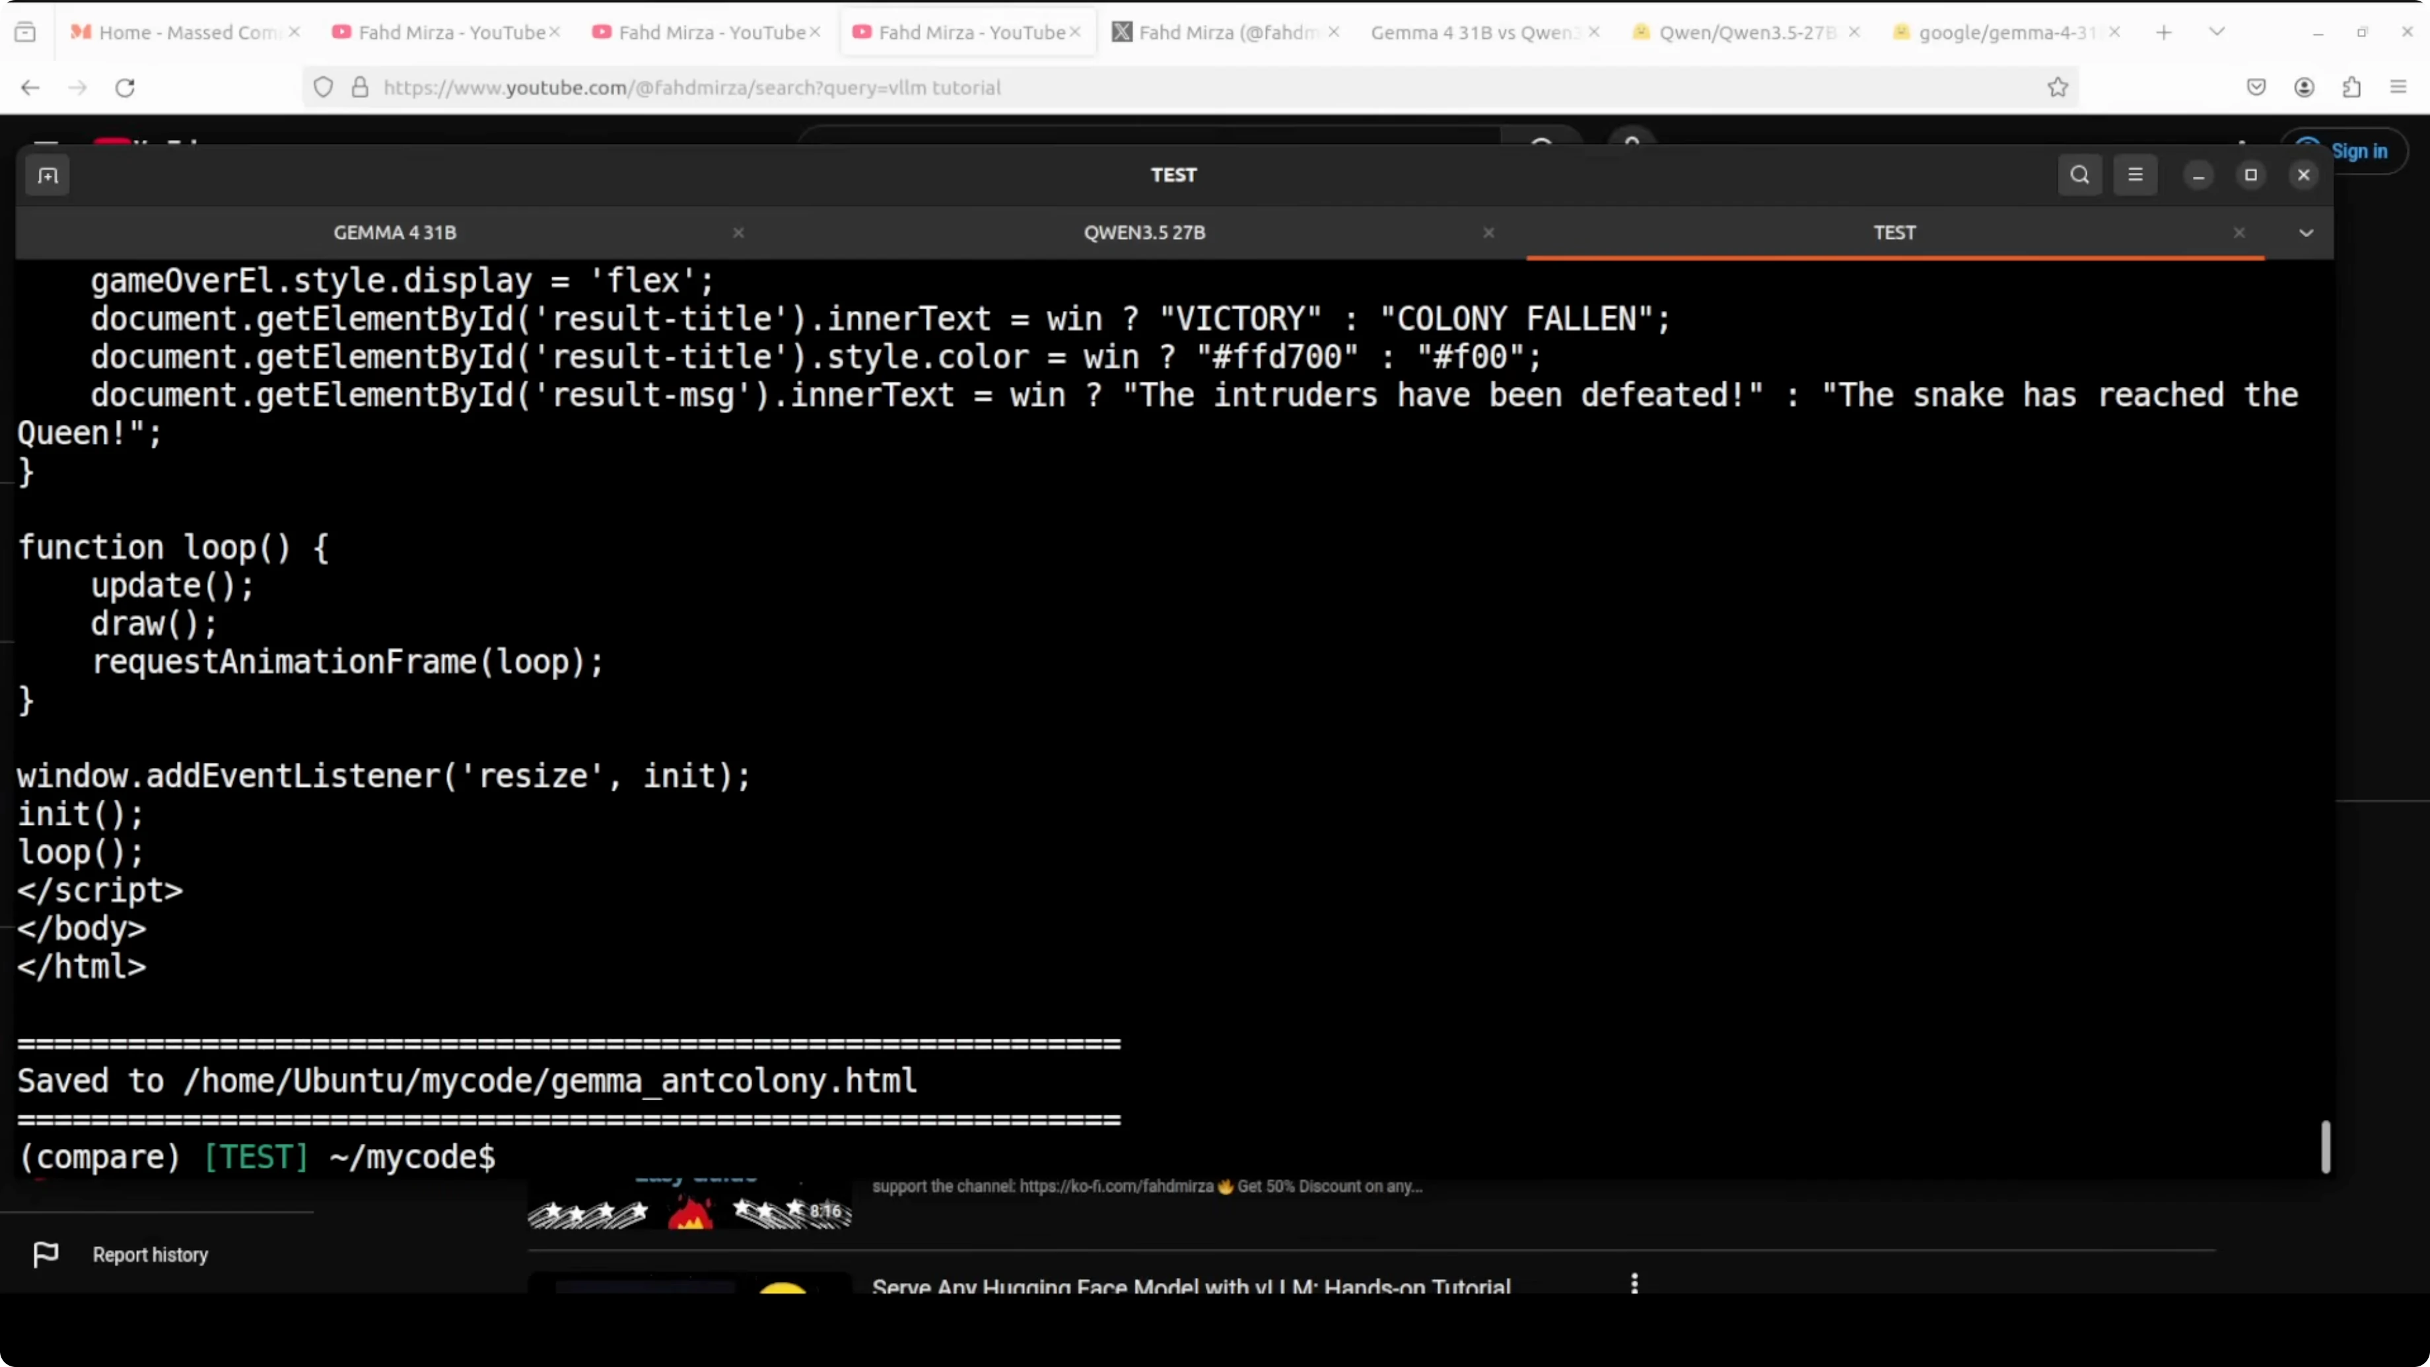
Task: Go back with browser arrow
Action: (x=30, y=88)
